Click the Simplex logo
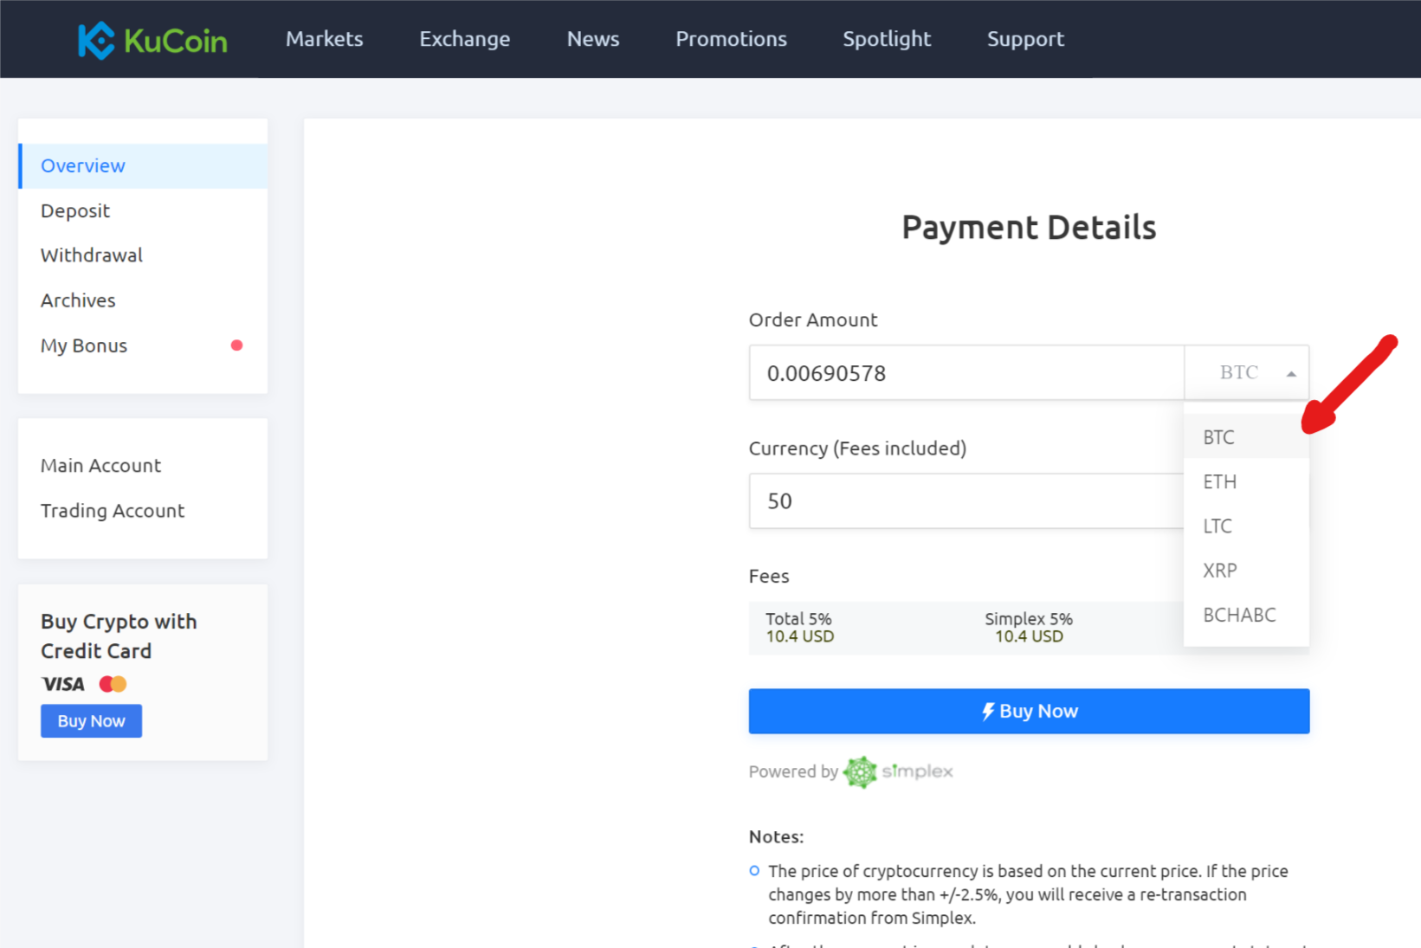The width and height of the screenshot is (1421, 948). (898, 771)
